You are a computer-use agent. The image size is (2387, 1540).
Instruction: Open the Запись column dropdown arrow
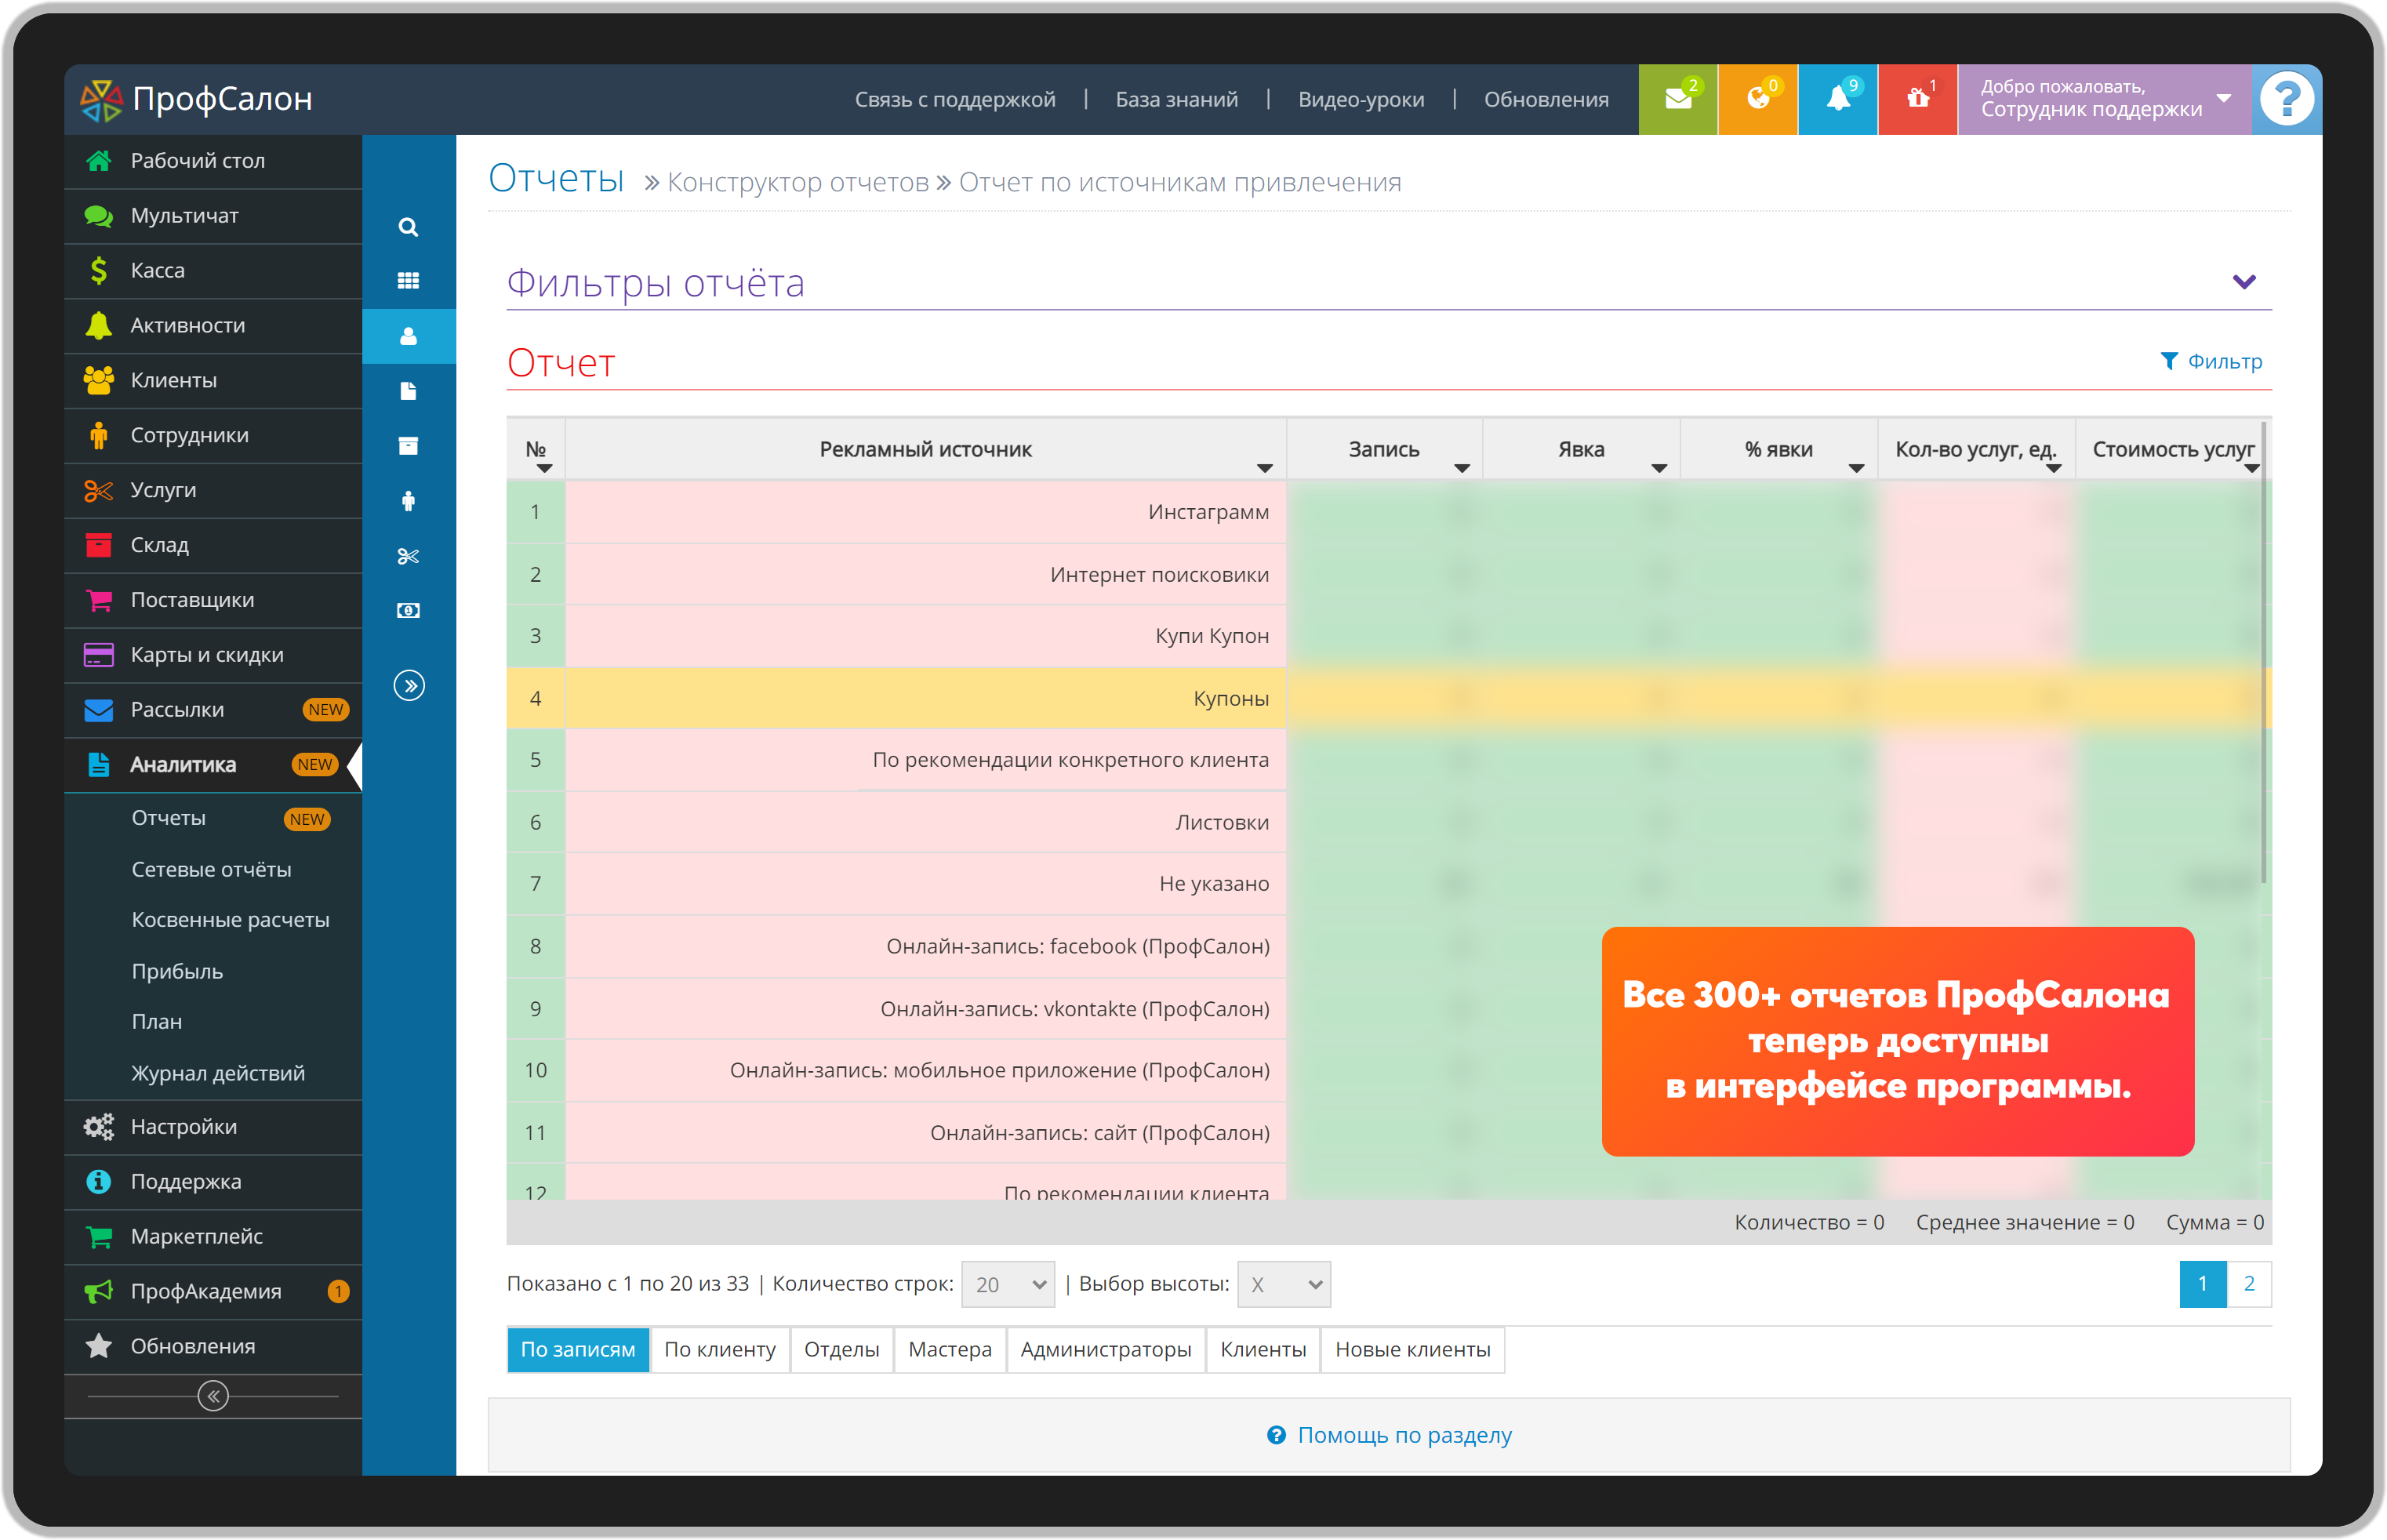tap(1462, 468)
